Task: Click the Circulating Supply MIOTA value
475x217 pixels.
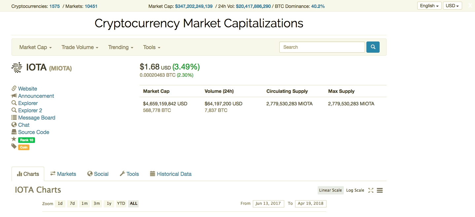Action: tap(289, 104)
